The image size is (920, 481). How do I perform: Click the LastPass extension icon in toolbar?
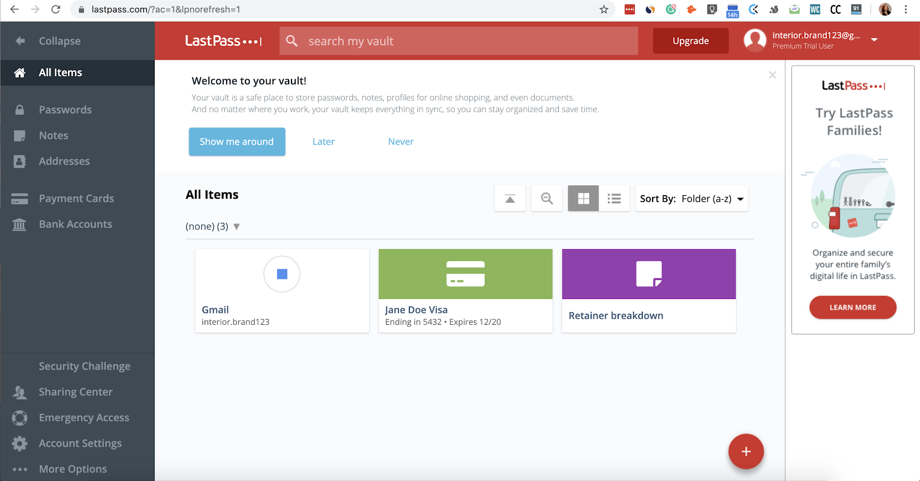click(x=630, y=9)
